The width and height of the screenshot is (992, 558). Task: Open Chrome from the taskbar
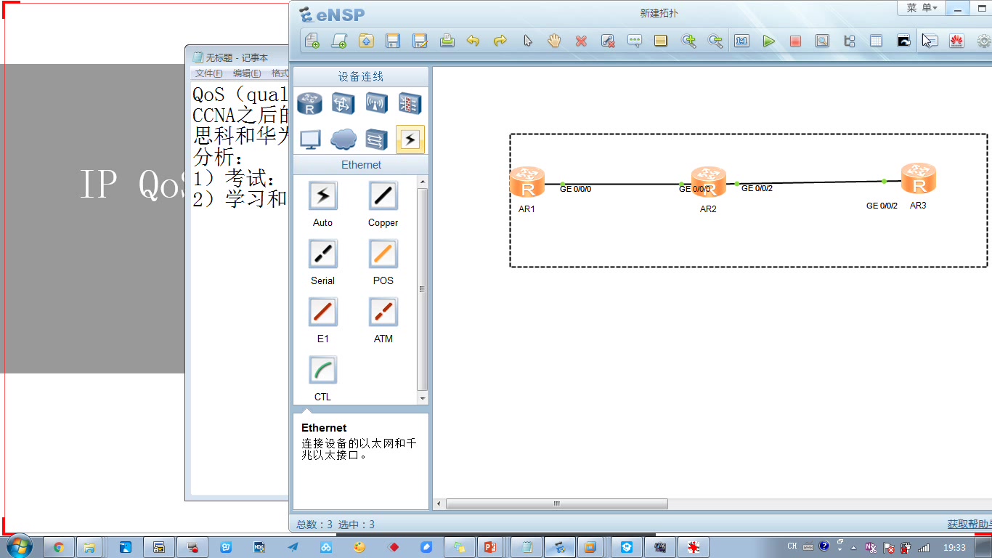point(59,547)
